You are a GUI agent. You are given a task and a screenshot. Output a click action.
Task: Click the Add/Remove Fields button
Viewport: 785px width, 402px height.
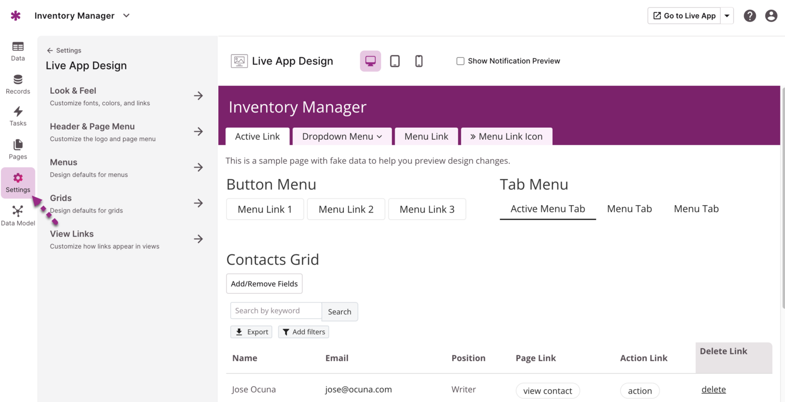[264, 284]
